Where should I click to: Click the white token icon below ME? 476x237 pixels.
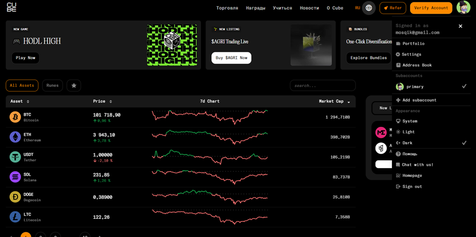point(381,149)
